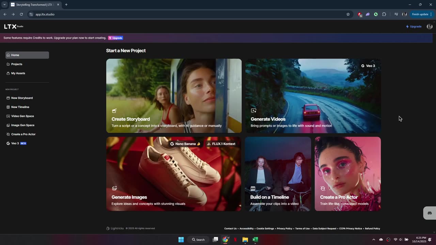Click the user avatar in LTX header
This screenshot has width=436, height=245.
tap(430, 27)
